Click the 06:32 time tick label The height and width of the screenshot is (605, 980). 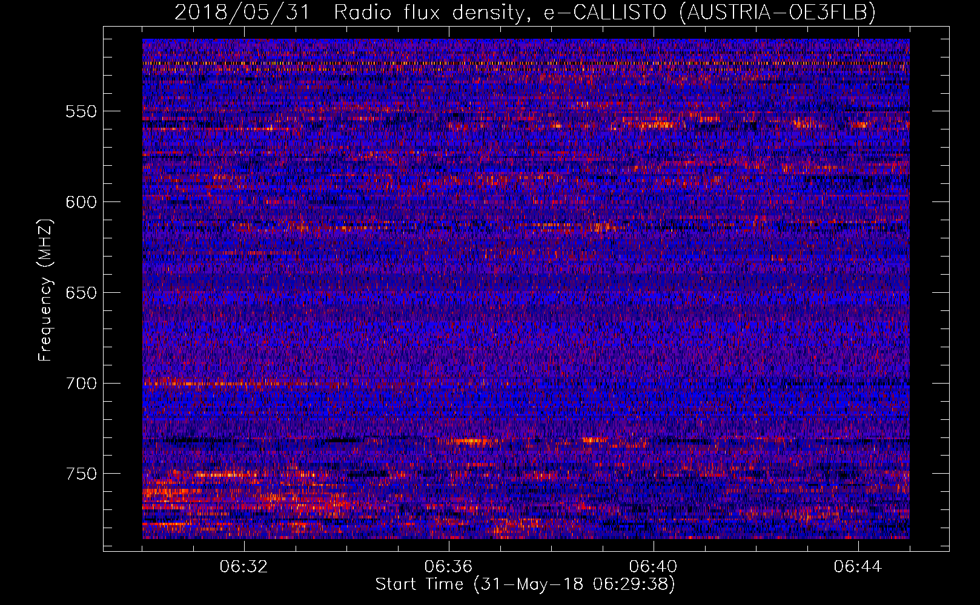tap(243, 567)
